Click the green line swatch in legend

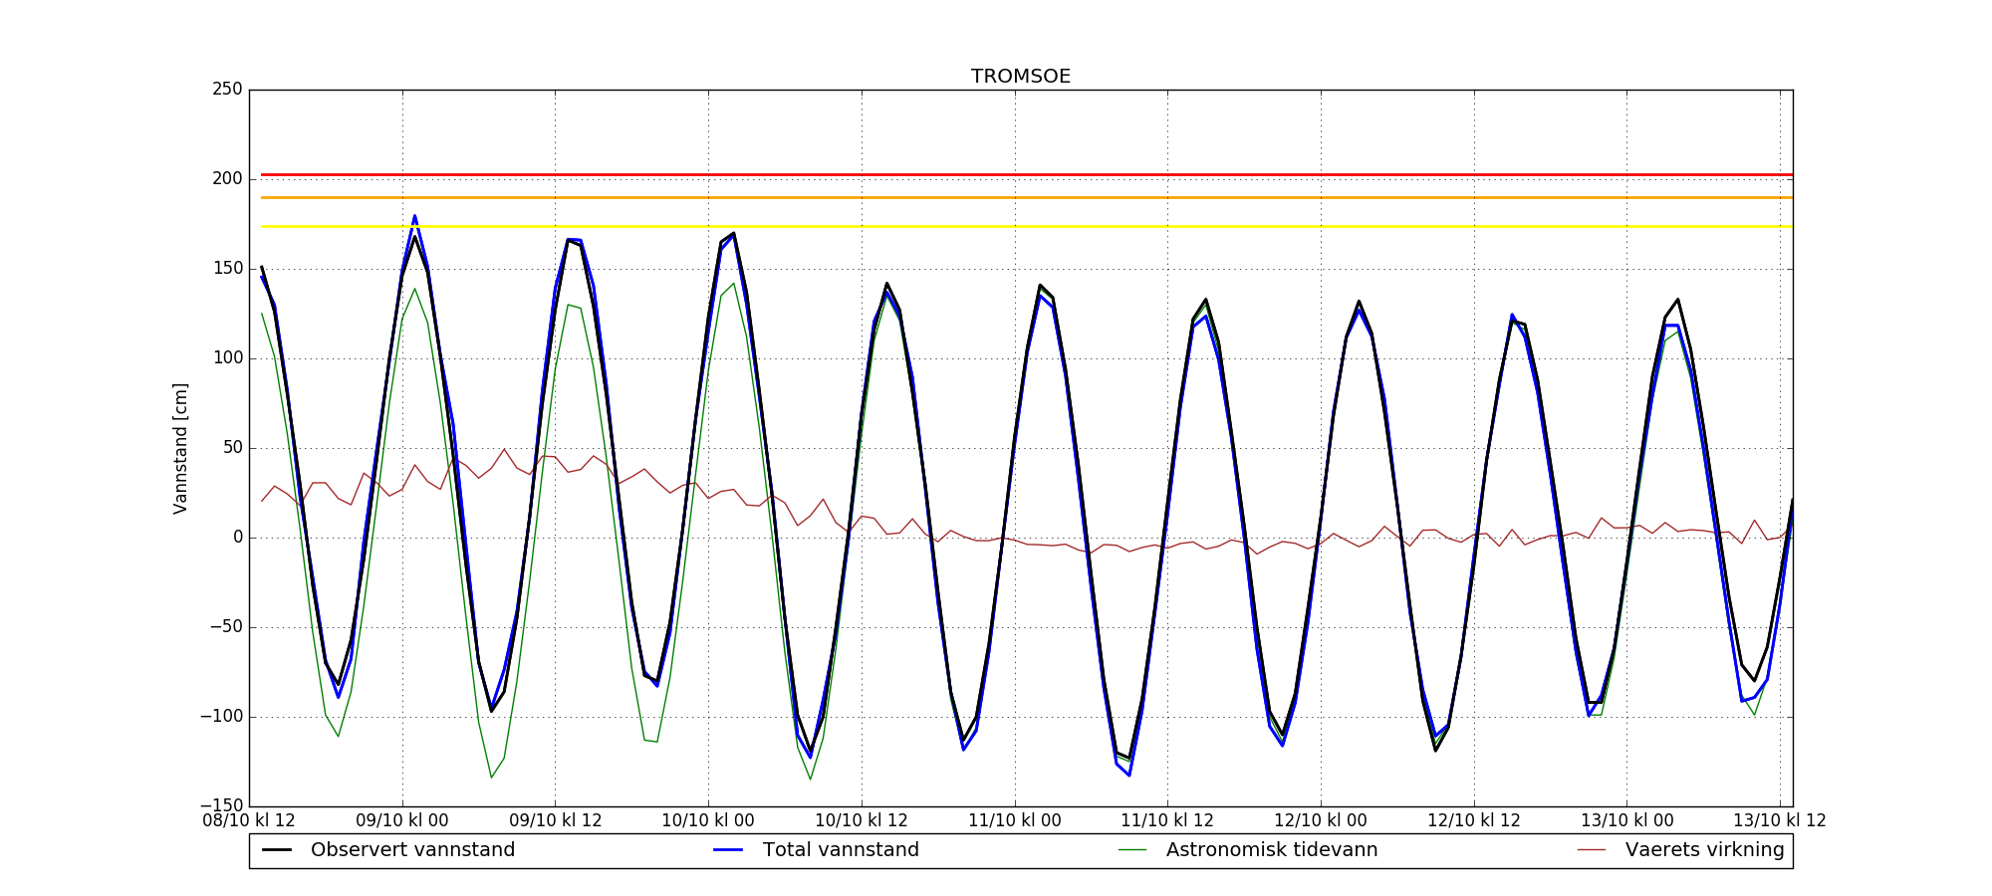(x=1132, y=850)
